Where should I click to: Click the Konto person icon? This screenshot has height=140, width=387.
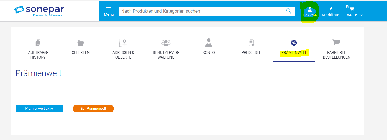[x=208, y=43]
